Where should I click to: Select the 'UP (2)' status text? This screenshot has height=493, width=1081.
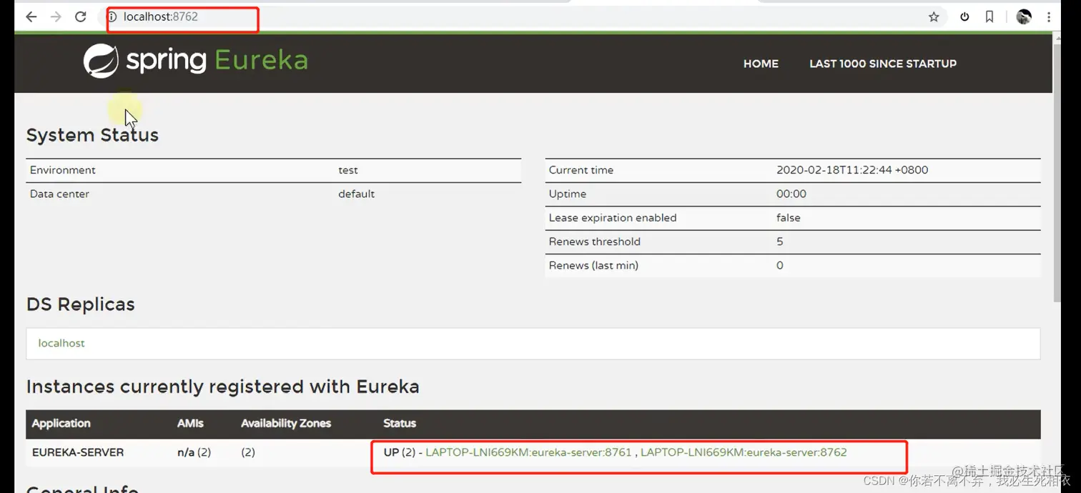point(400,452)
